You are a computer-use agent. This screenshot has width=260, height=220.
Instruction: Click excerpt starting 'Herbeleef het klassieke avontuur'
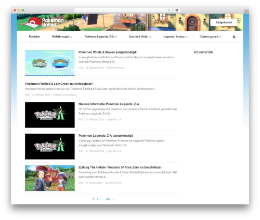90,89
